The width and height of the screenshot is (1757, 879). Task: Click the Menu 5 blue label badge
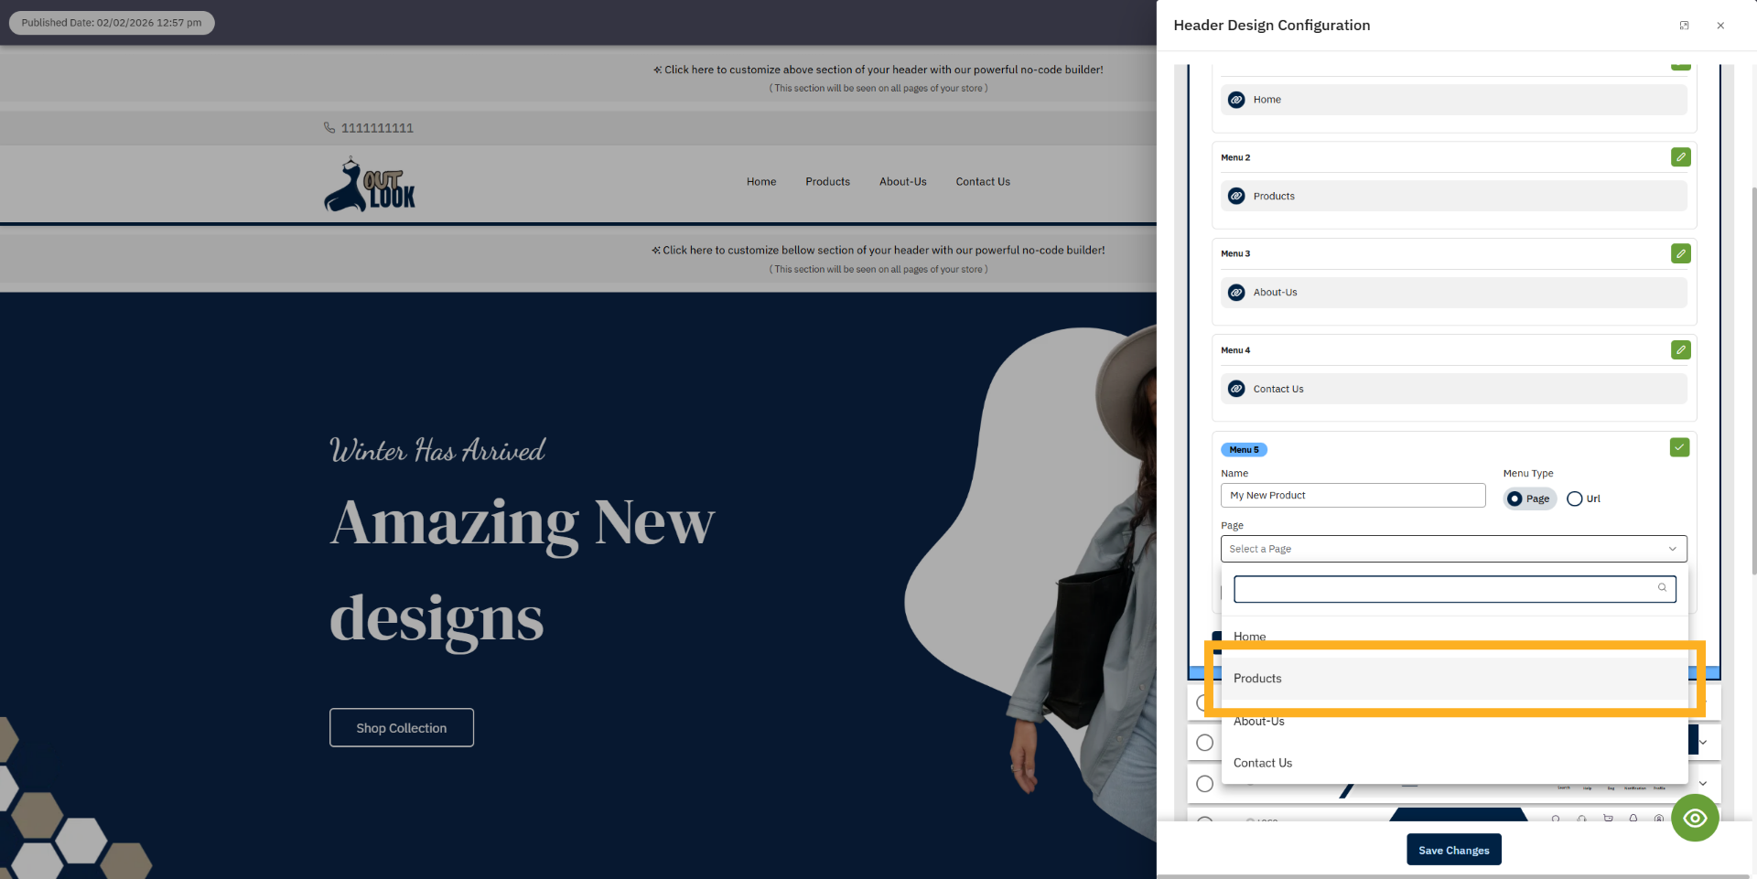coord(1244,449)
